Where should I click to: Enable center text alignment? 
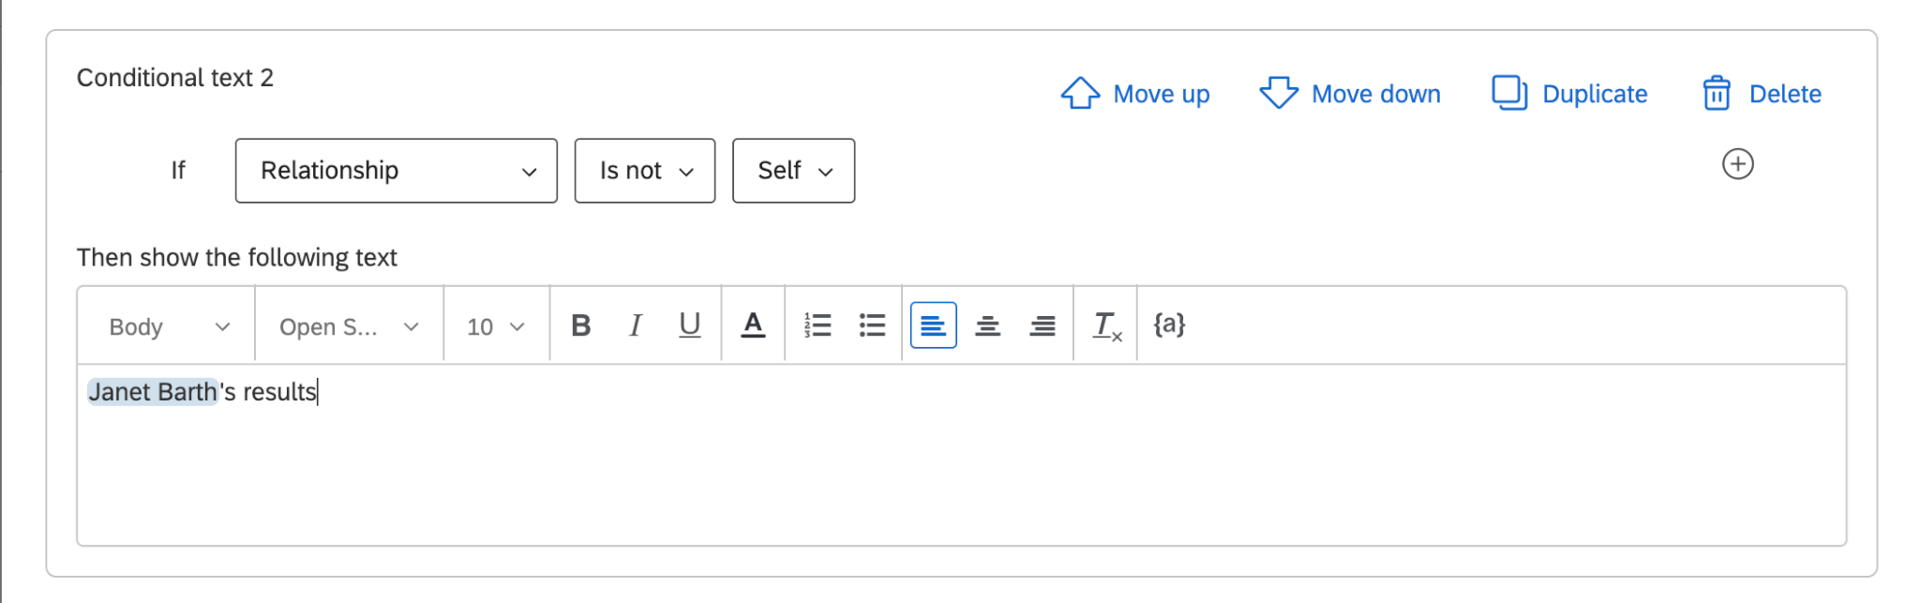pyautogui.click(x=987, y=325)
